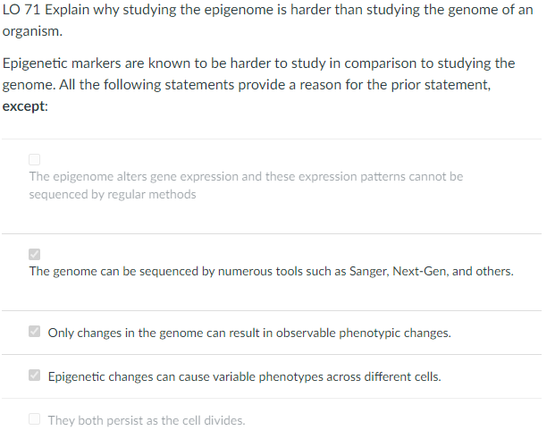
Task: Uncheck the genome can be sequenced checkbox
Action: (35, 254)
